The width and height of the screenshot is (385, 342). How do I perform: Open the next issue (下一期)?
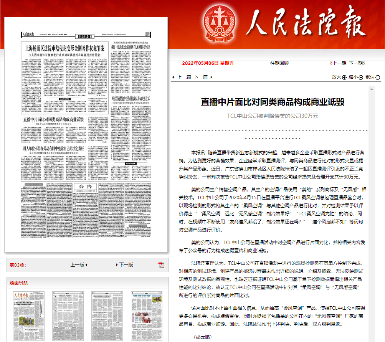356,63
